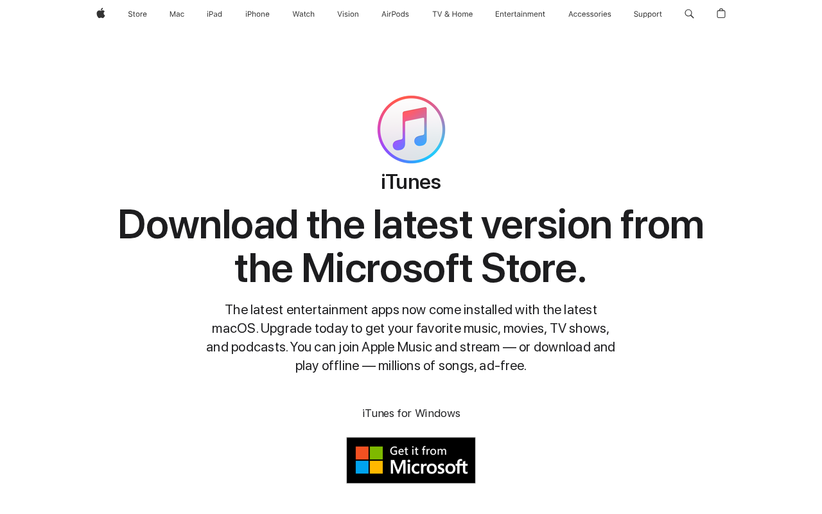Click the Download the latest version headline
This screenshot has width=822, height=514.
[x=411, y=246]
